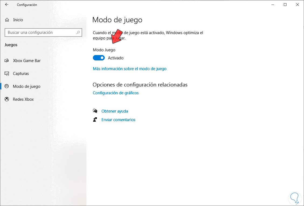Image resolution: width=304 pixels, height=206 pixels.
Task: Go back using the arrow icon
Action: 7,5
